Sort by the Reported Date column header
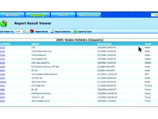The height and width of the screenshot is (119, 158). click(104, 44)
